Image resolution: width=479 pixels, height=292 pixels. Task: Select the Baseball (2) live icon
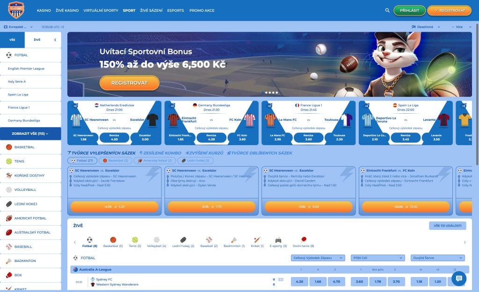[x=209, y=240]
